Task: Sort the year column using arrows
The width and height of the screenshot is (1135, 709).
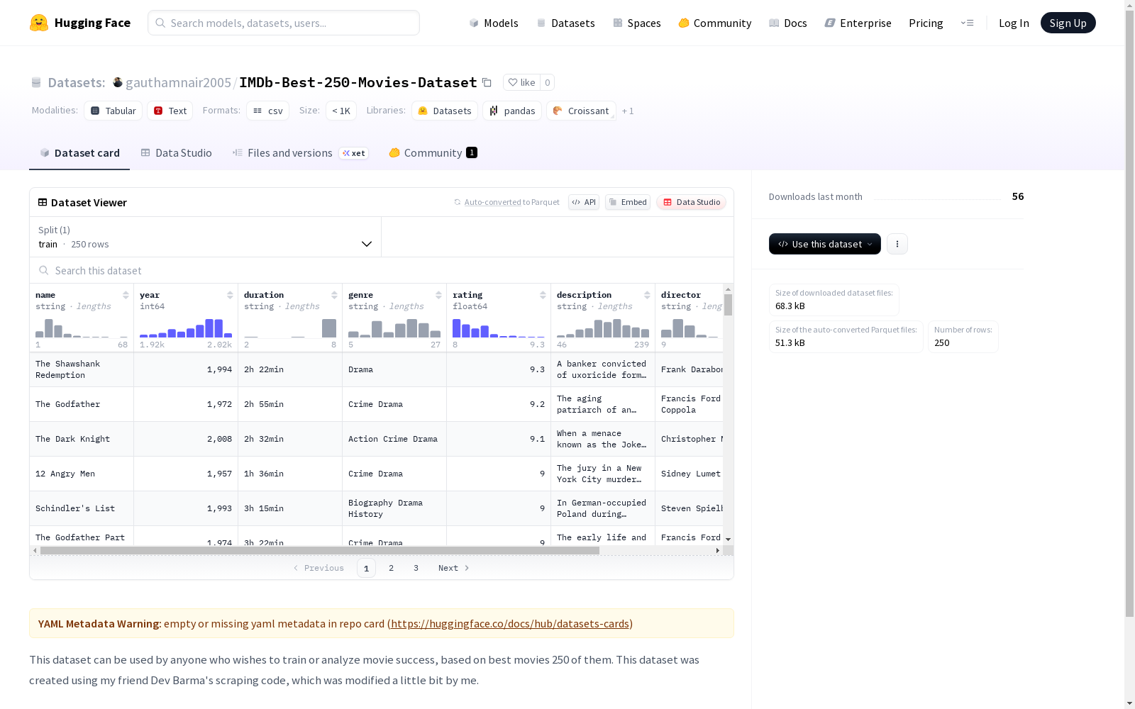Action: coord(230,295)
